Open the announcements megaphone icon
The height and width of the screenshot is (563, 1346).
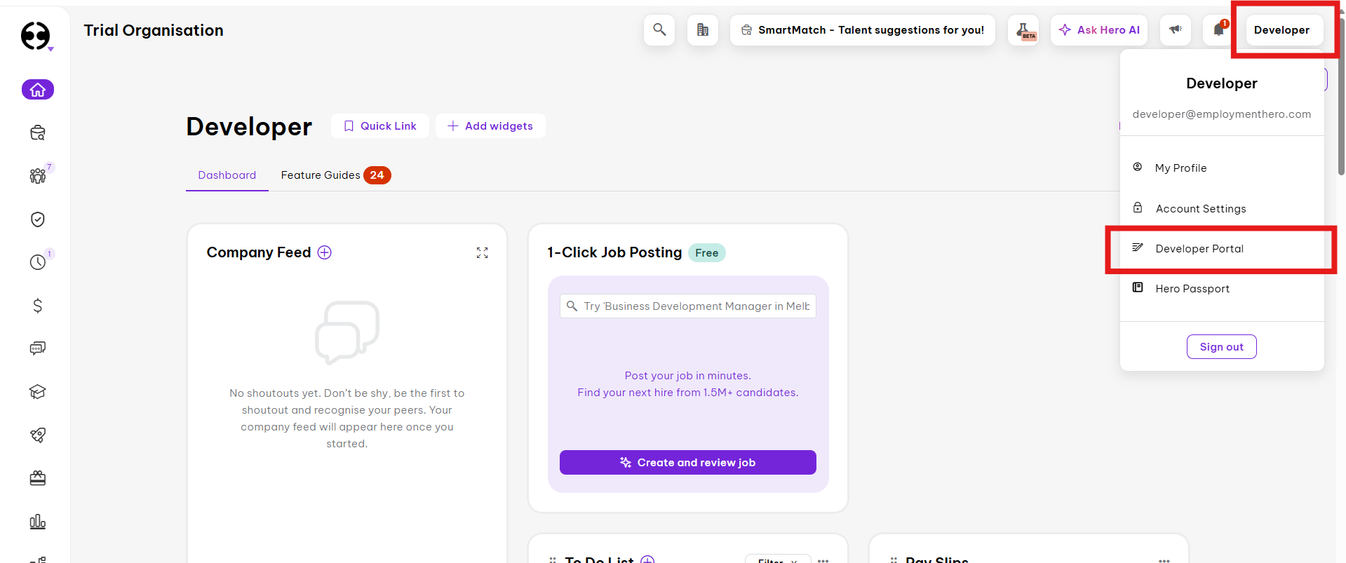click(x=1175, y=29)
